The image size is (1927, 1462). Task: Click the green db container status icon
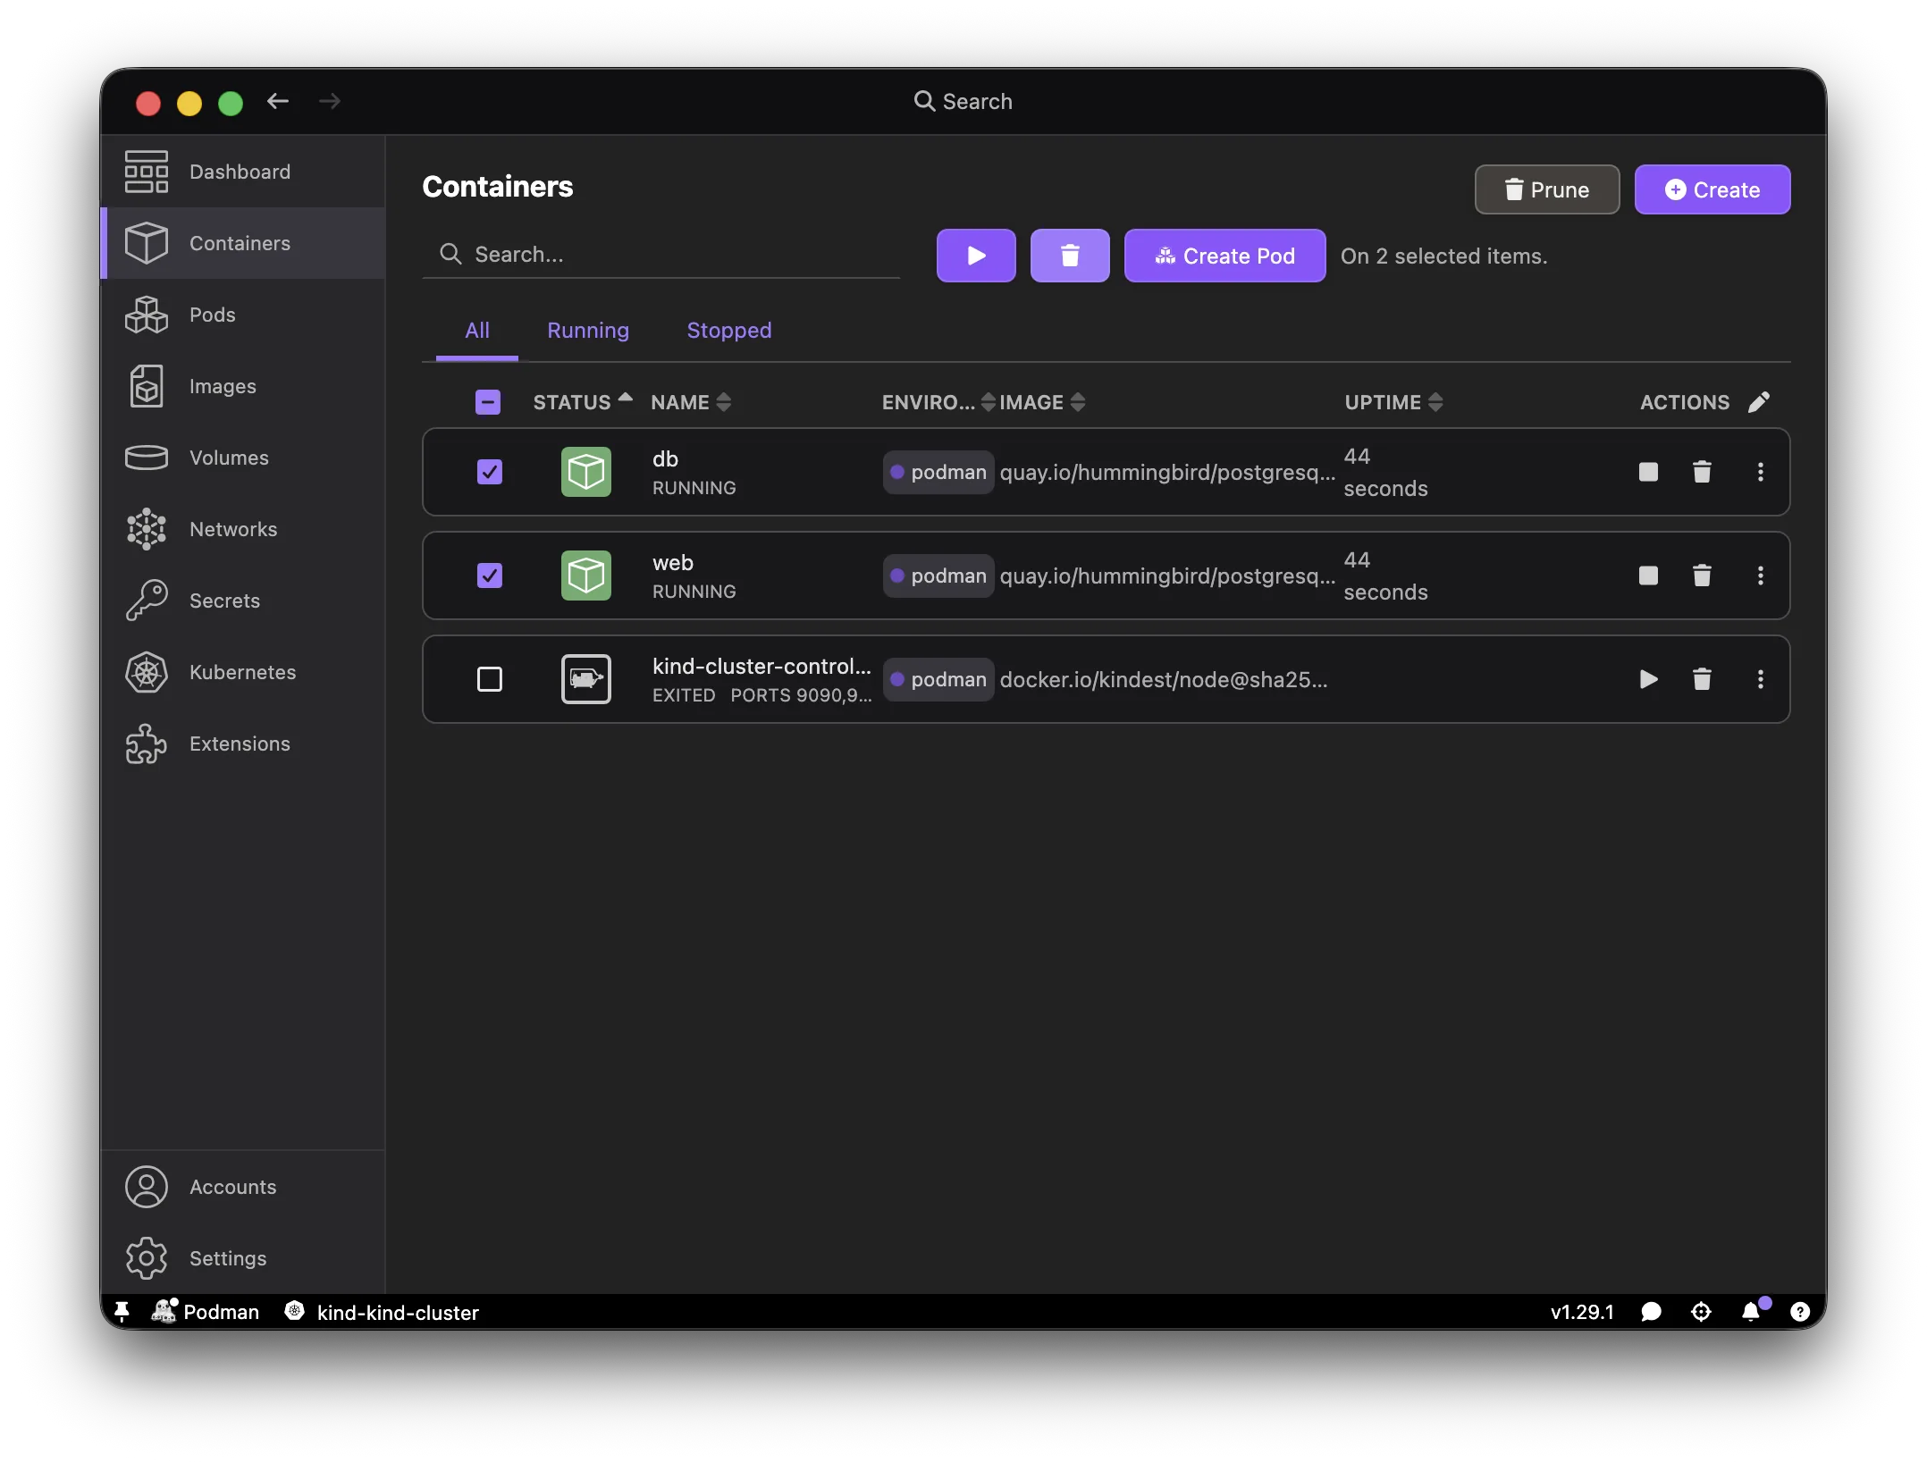pyautogui.click(x=586, y=472)
